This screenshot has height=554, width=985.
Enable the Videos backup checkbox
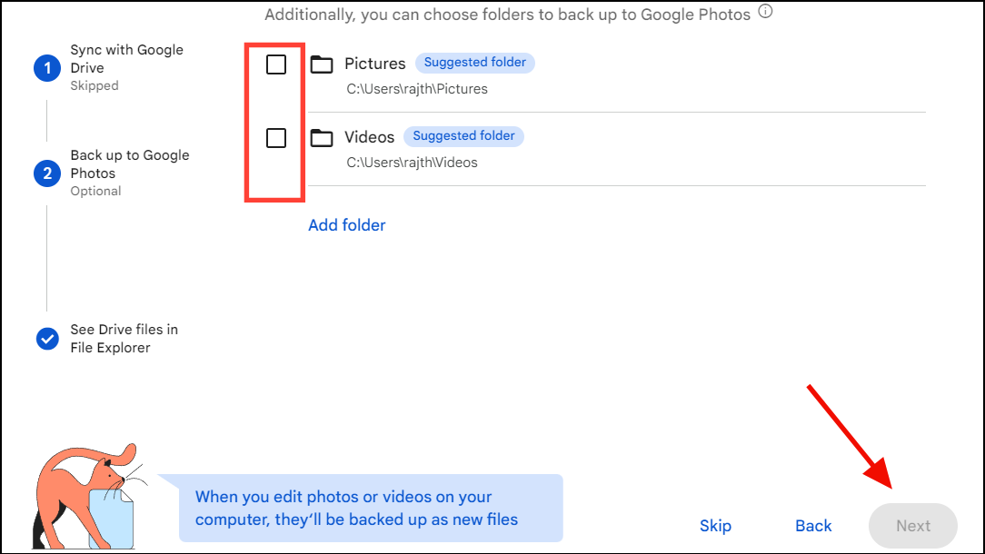point(274,137)
